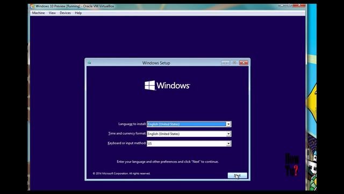Screen dimensions: 344x194
Task: Open the Machine menu
Action: [x=38, y=13]
